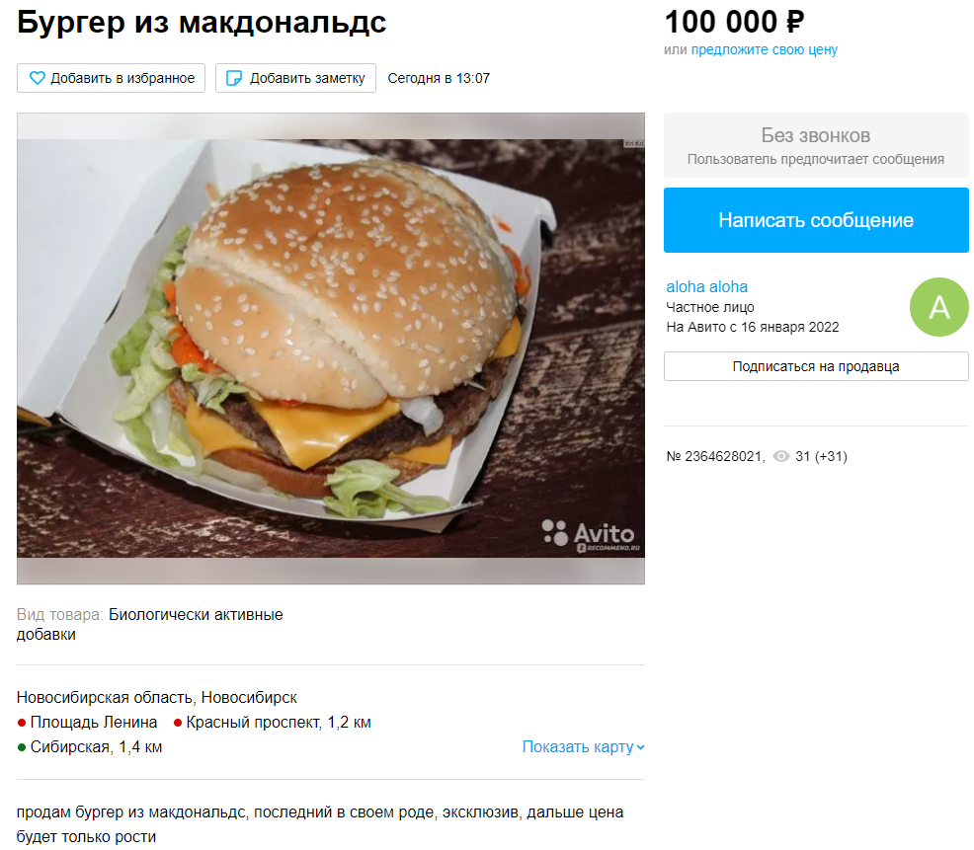Click the red metro dot for Красный проспект
Image resolution: width=974 pixels, height=850 pixels.
(178, 723)
